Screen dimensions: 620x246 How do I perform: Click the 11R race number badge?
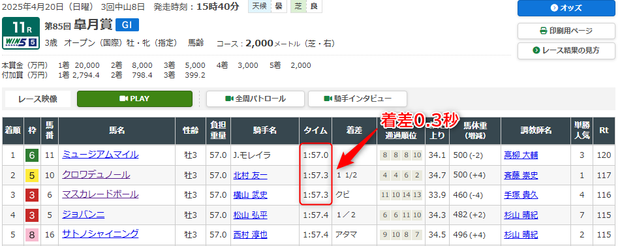[x=21, y=27]
